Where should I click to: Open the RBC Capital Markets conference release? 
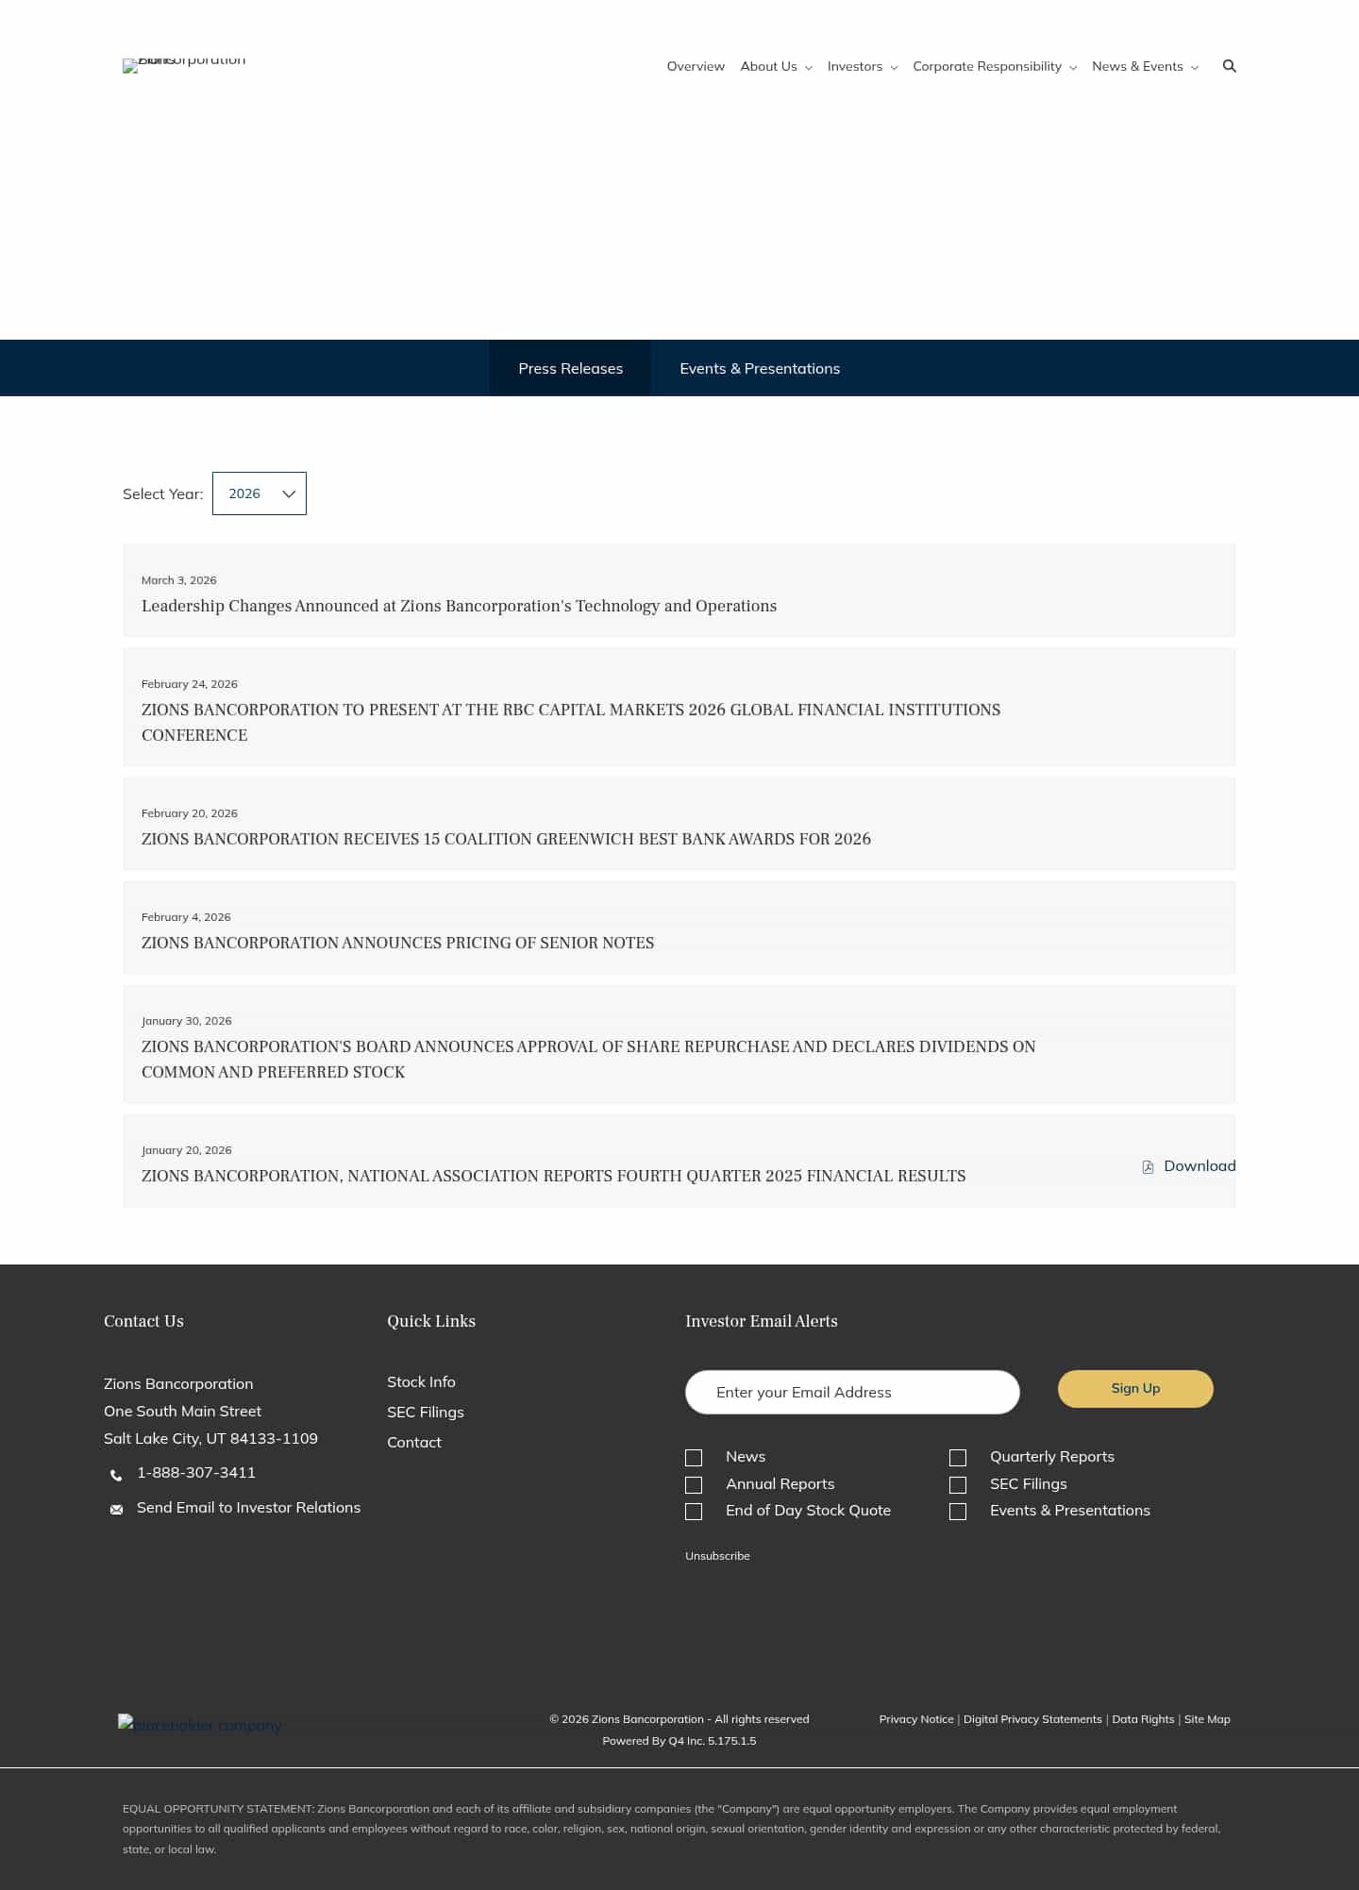(571, 722)
